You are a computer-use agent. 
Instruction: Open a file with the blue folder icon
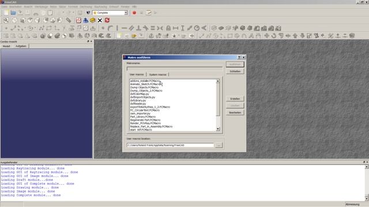tap(13, 13)
